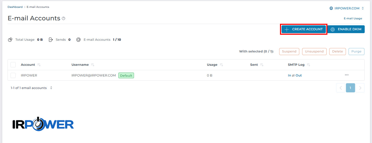Click the Usage column header text

[212, 65]
